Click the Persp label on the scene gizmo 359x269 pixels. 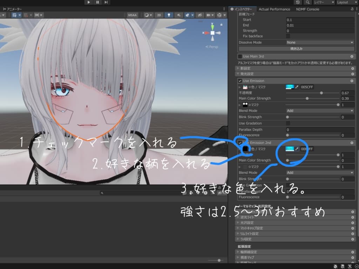tap(212, 46)
